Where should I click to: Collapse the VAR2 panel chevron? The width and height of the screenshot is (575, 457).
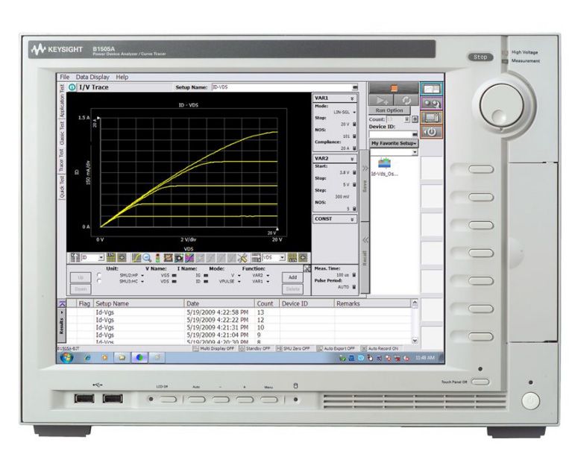point(352,159)
